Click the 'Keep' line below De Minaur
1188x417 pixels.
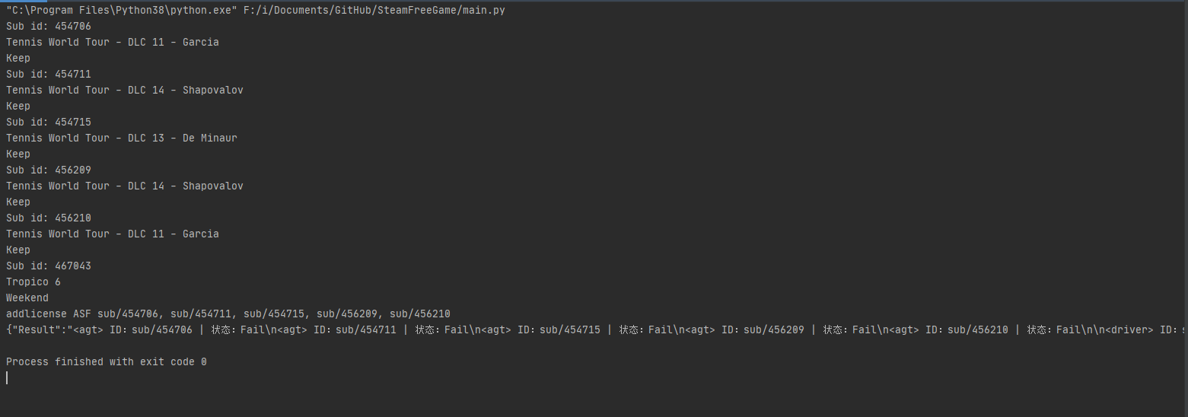[18, 154]
